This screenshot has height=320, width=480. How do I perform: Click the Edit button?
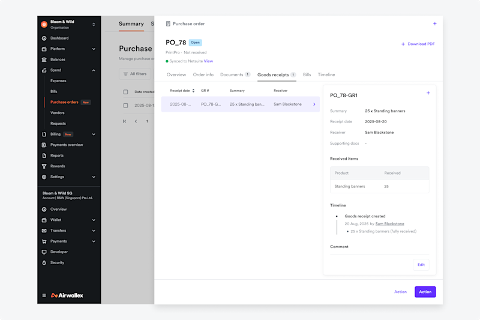tap(421, 265)
